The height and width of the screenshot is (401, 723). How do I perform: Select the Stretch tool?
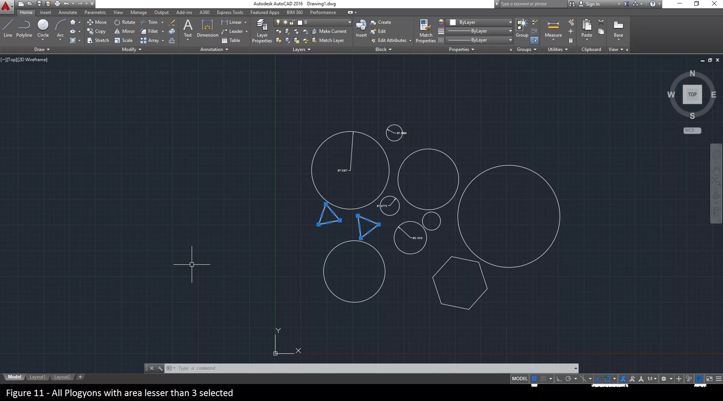(x=98, y=40)
